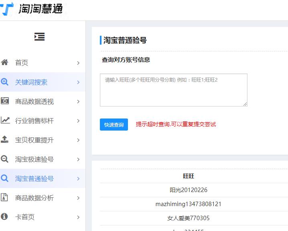Viewport: 288px width, 231px height.
Task: Click the info icon beside 卡首页
Action: point(4,217)
